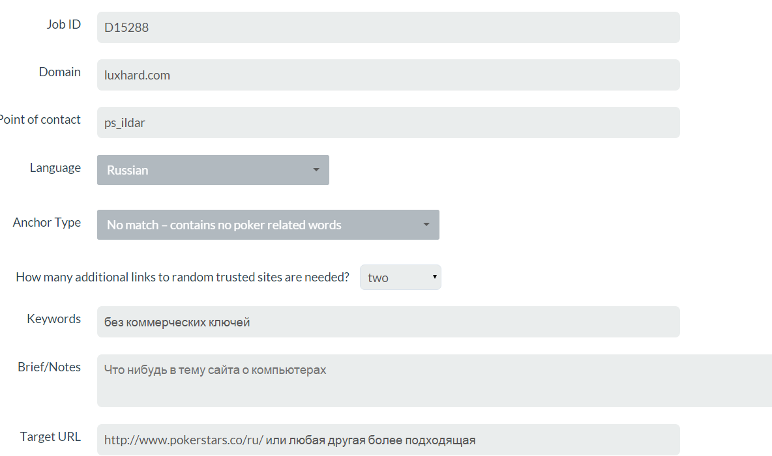Select the Point of contact input ps_ildar
The width and height of the screenshot is (772, 456).
click(x=388, y=122)
